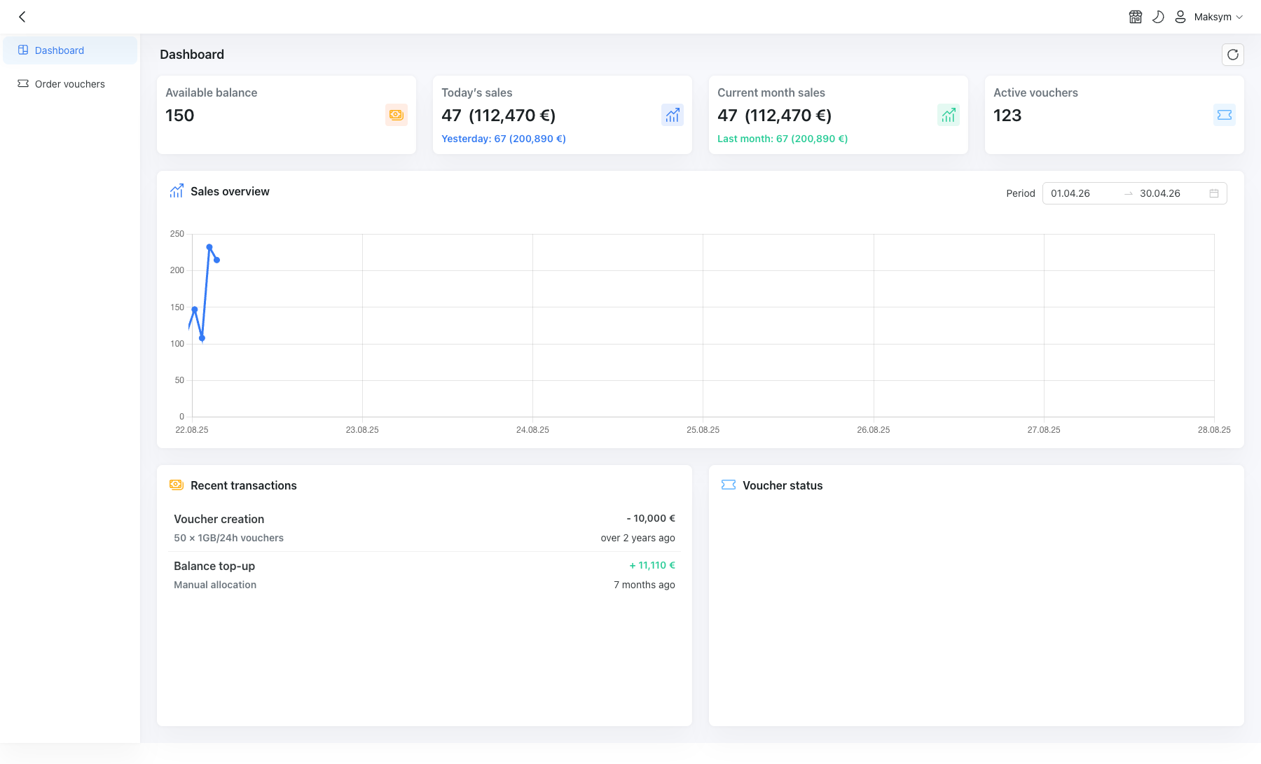Screen dimensions: 1261x764
Task: Set the period end date 30.04.26
Action: pyautogui.click(x=1170, y=193)
